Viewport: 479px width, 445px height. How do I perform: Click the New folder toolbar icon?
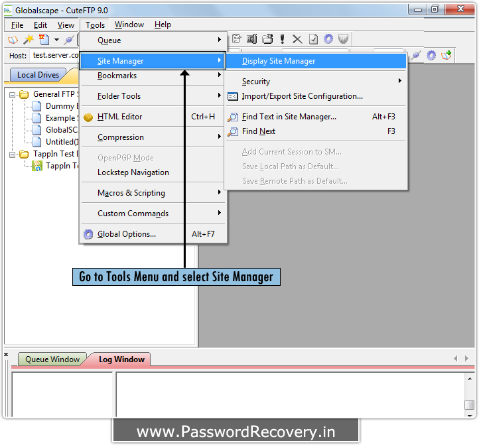click(267, 38)
